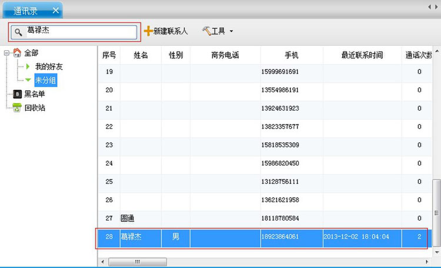Click phone number 18923864061
The height and width of the screenshot is (268, 441).
tap(280, 236)
